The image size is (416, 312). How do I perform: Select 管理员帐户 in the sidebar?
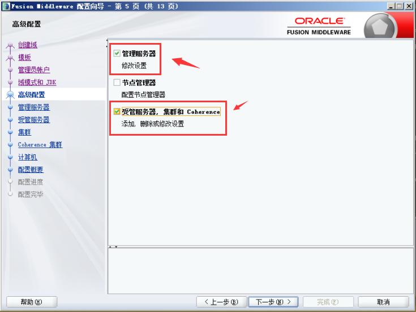[x=33, y=70]
